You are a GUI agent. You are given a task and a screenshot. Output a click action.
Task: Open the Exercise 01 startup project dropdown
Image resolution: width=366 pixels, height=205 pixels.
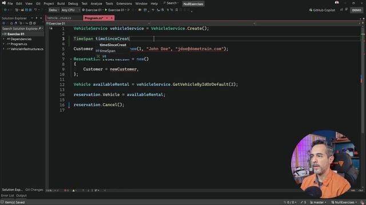click(x=92, y=10)
